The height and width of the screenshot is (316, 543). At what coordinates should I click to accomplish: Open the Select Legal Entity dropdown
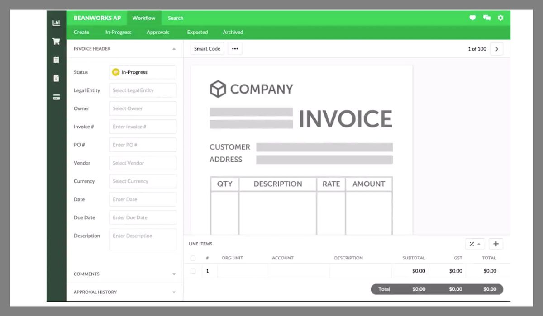(x=143, y=90)
